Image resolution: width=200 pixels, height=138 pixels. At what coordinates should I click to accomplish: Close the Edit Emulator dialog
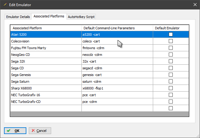[x=195, y=5]
